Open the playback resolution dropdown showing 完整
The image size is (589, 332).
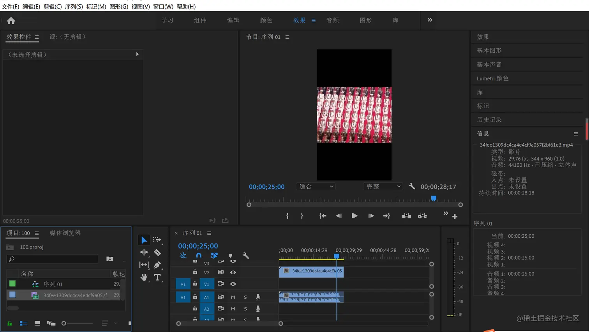click(x=383, y=187)
